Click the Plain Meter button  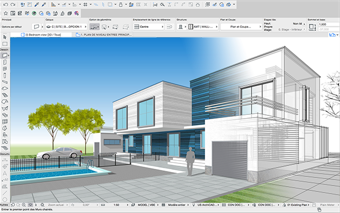pos(327,205)
